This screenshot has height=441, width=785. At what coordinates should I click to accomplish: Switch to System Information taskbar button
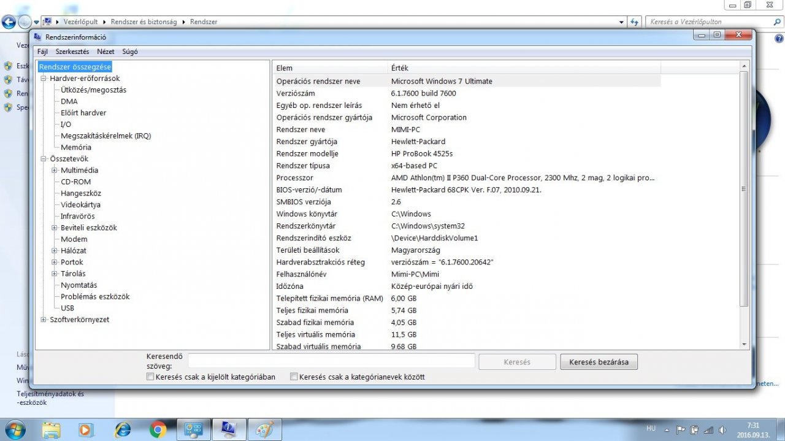229,430
